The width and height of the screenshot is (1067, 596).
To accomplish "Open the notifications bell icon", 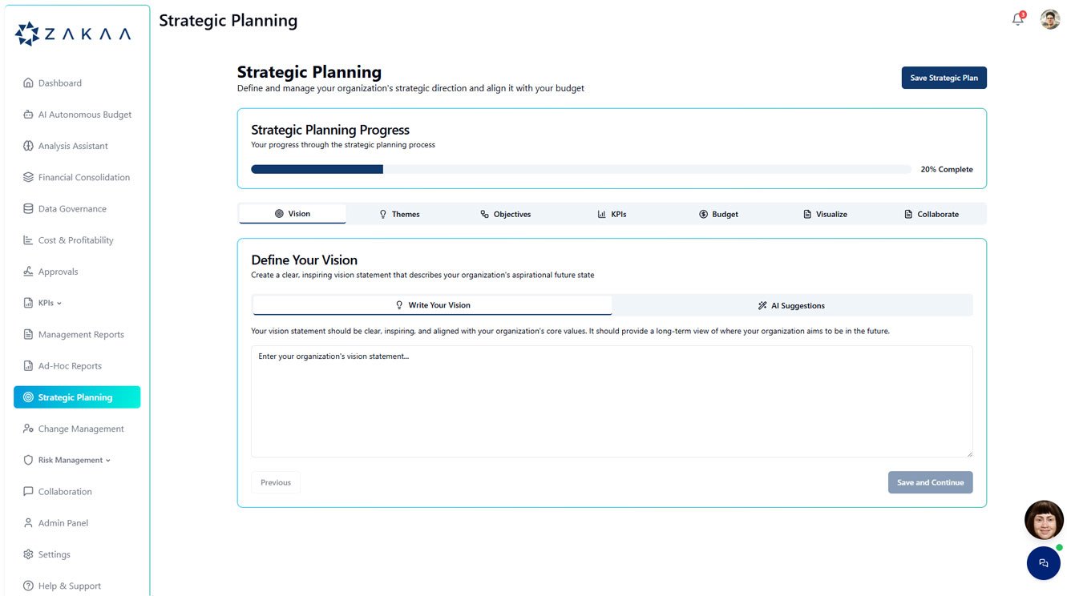I will (1018, 19).
